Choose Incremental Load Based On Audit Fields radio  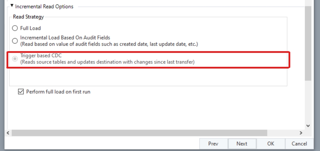(15, 41)
